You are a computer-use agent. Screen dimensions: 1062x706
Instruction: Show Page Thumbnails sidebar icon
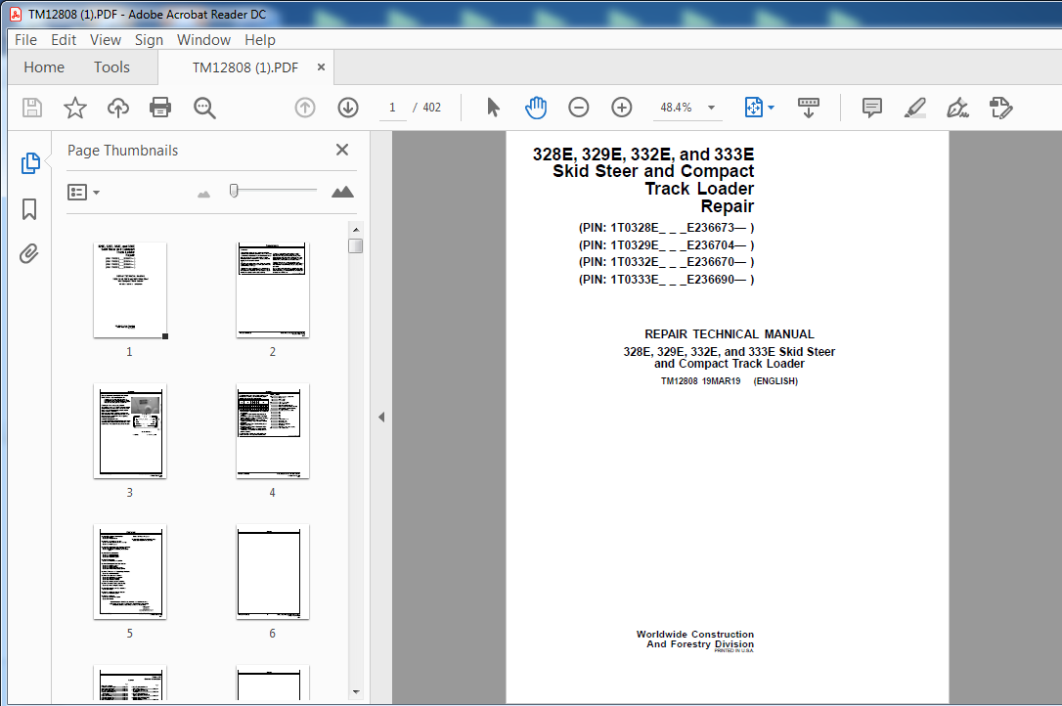click(x=29, y=163)
